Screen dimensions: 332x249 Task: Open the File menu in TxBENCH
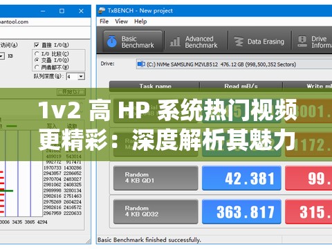pos(104,21)
